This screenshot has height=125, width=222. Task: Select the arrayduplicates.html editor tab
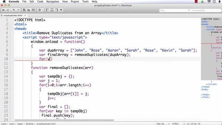[x=13, y=15]
